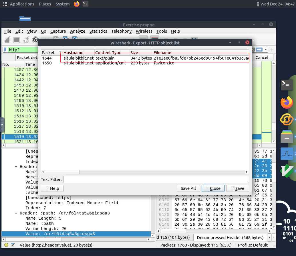Sort object list by Content Type column
Image resolution: width=296 pixels, height=256 pixels.
pos(112,53)
